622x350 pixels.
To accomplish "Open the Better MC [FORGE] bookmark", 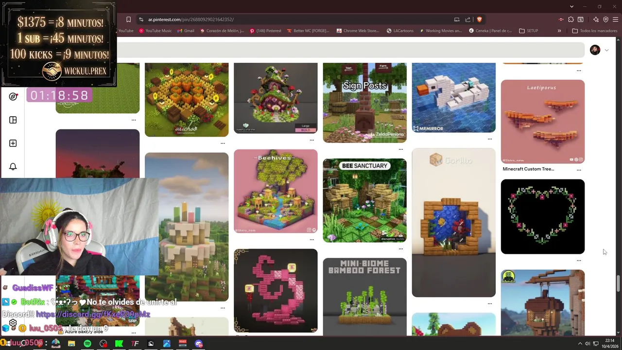I will coord(308,31).
